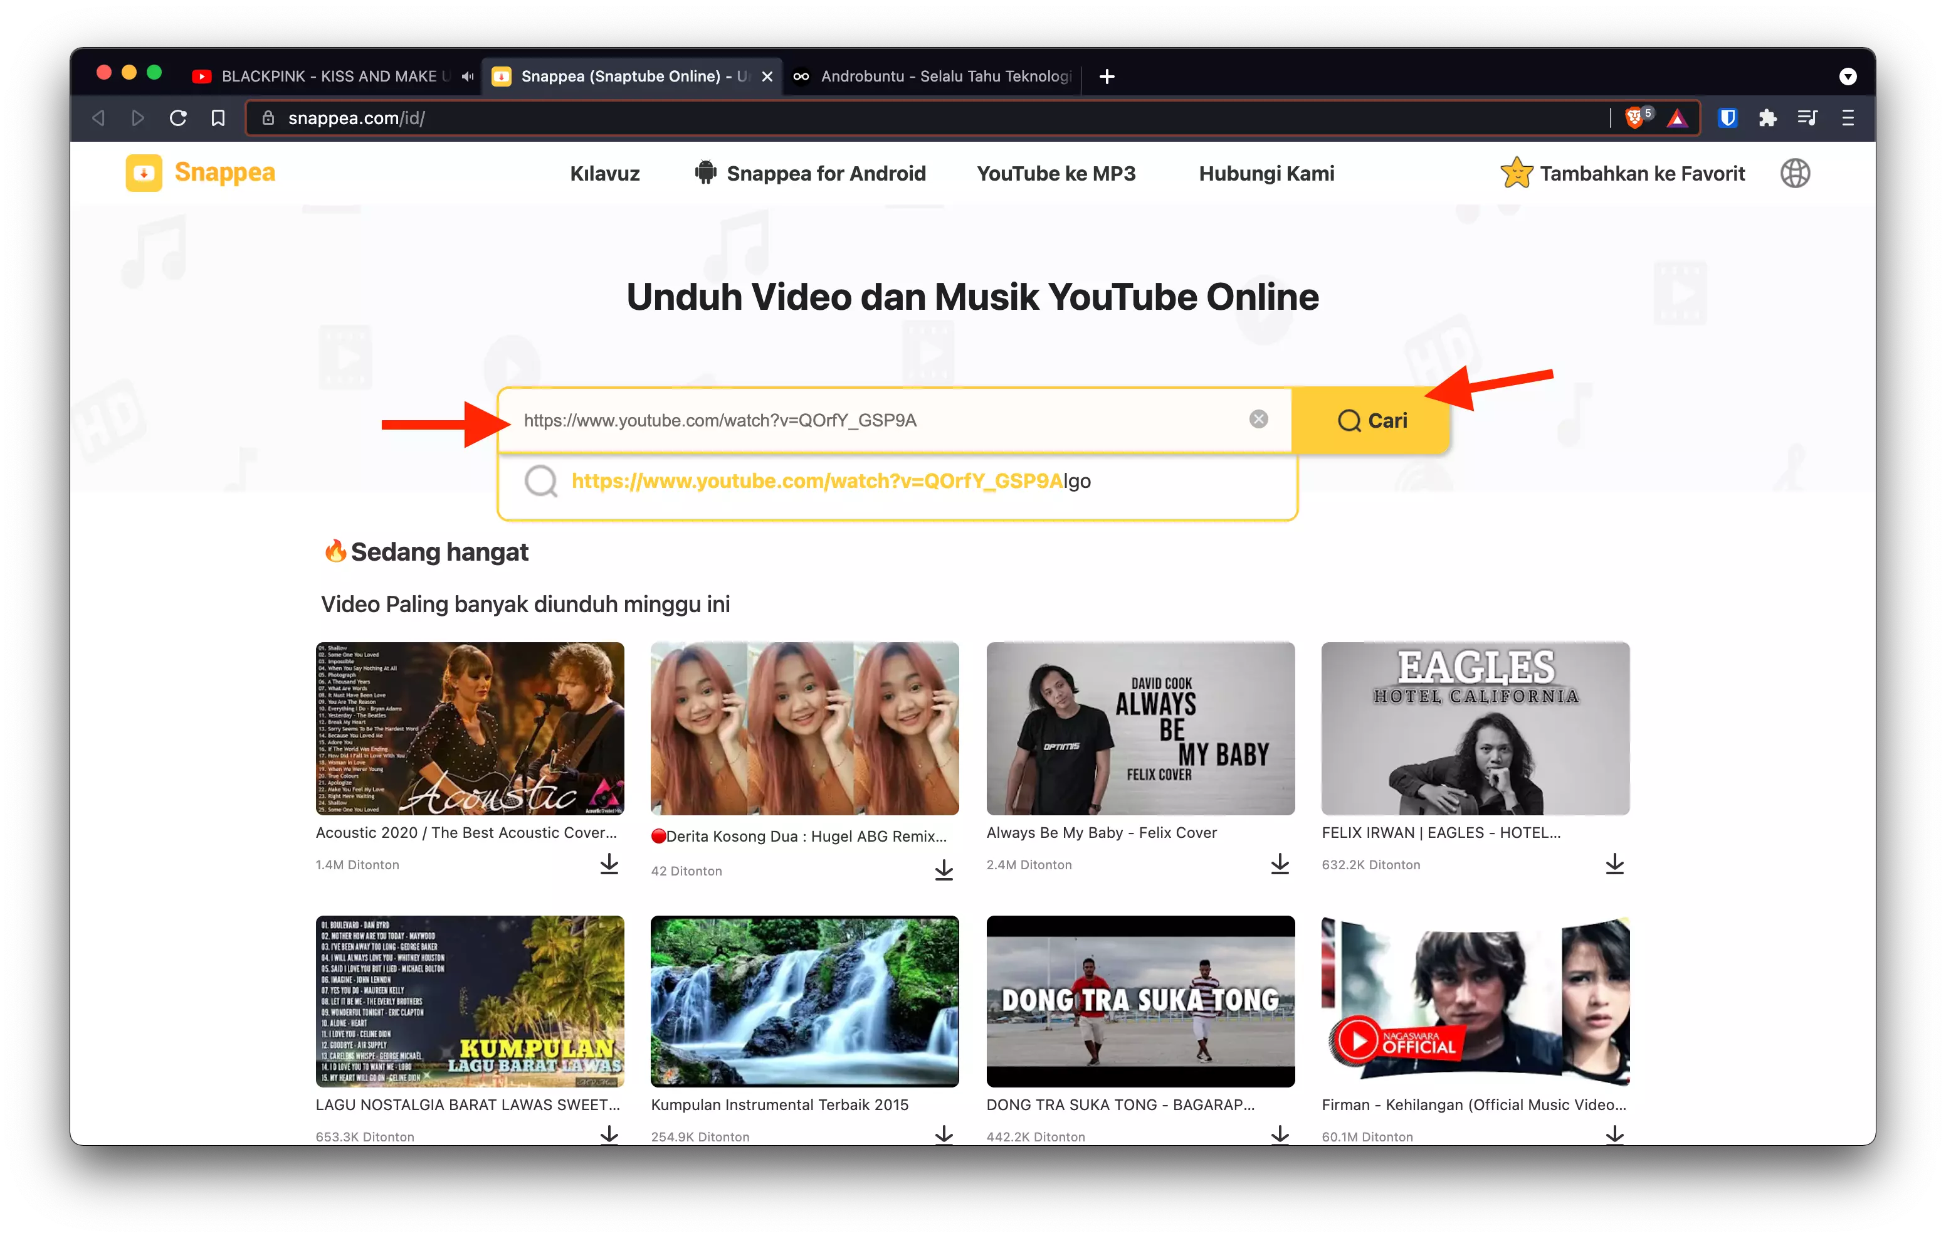Clear the search field using the X icon
This screenshot has height=1238, width=1946.
tap(1258, 419)
